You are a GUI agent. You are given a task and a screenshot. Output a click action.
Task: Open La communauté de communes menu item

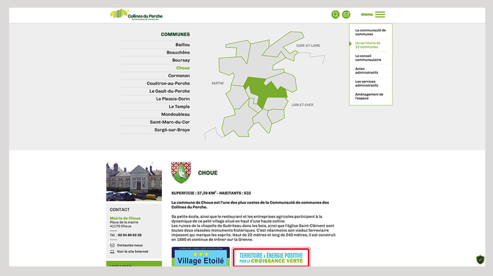[370, 32]
